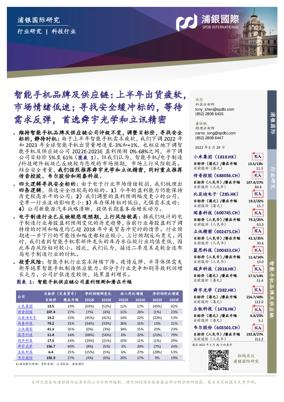The width and height of the screenshot is (284, 402).
Task: Click the 截至 2022 年 5 月 26 日收盘价 note
Action: point(212,345)
